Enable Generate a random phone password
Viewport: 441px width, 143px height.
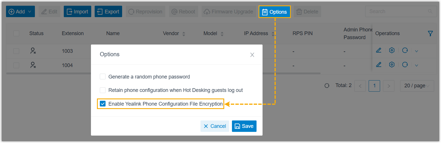(x=103, y=77)
